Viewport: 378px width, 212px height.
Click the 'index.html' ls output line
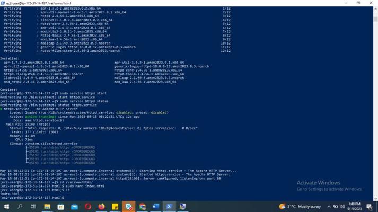coord(10,193)
